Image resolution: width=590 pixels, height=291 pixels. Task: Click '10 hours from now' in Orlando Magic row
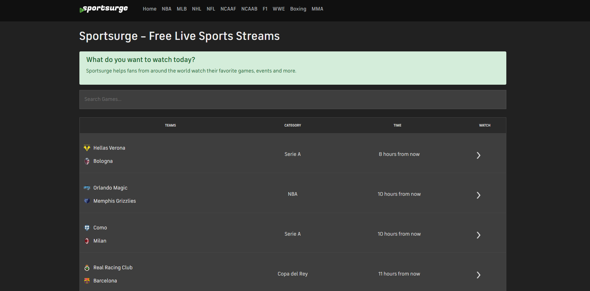[399, 194]
